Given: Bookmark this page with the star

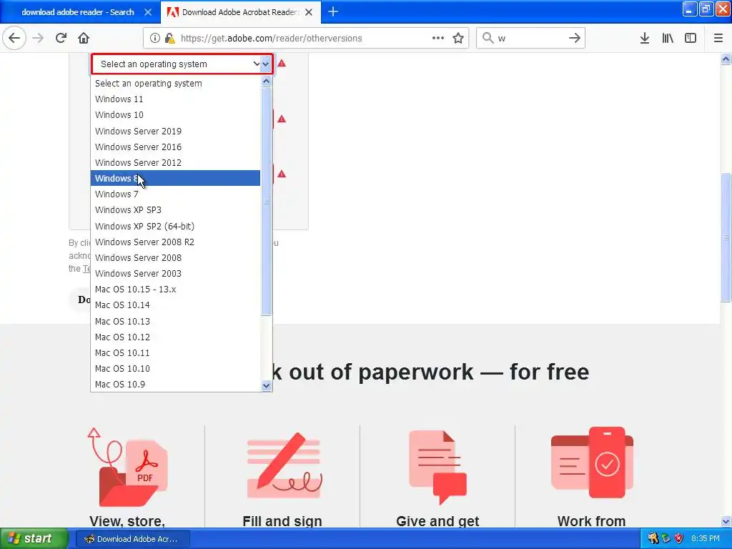Looking at the screenshot, I should pyautogui.click(x=458, y=39).
